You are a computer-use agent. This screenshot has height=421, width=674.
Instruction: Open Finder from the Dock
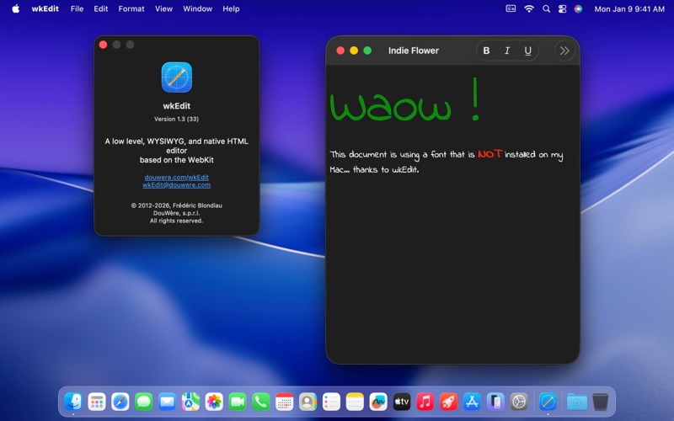[x=73, y=402]
